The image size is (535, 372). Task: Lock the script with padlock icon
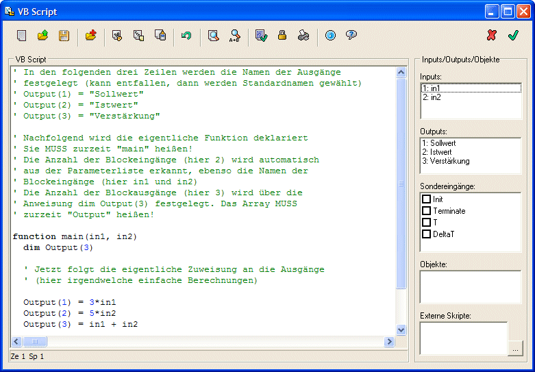[x=282, y=36]
